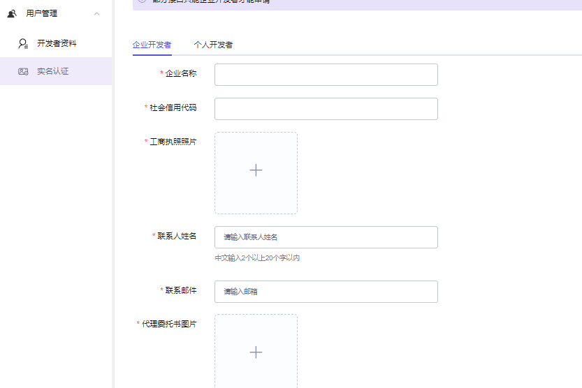Open the 开发者资料 menu item
The image size is (582, 388).
point(56,43)
